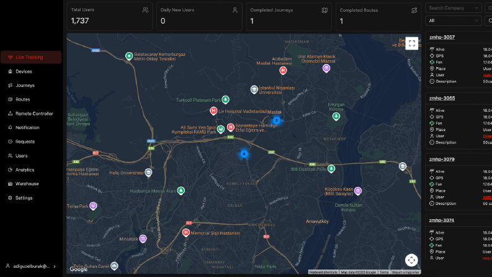
Task: Click the Settings gear icon
Action: (10, 198)
